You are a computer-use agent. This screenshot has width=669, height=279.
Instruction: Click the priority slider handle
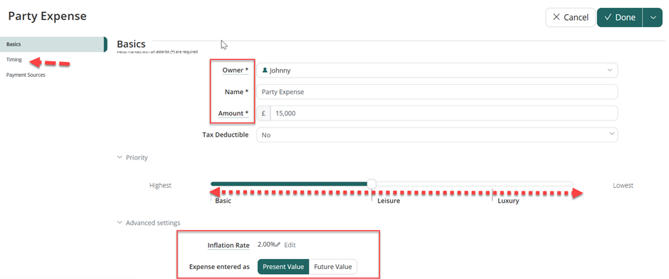[x=372, y=184]
